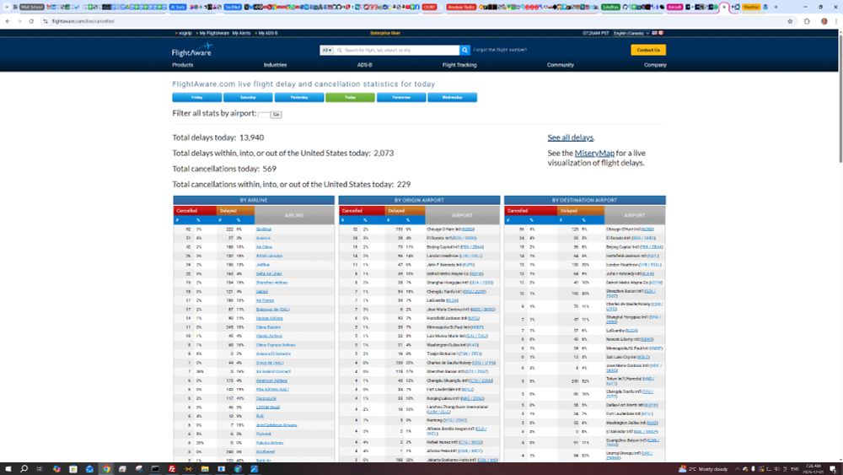
Task: View site information icon in address bar
Action: [x=46, y=21]
